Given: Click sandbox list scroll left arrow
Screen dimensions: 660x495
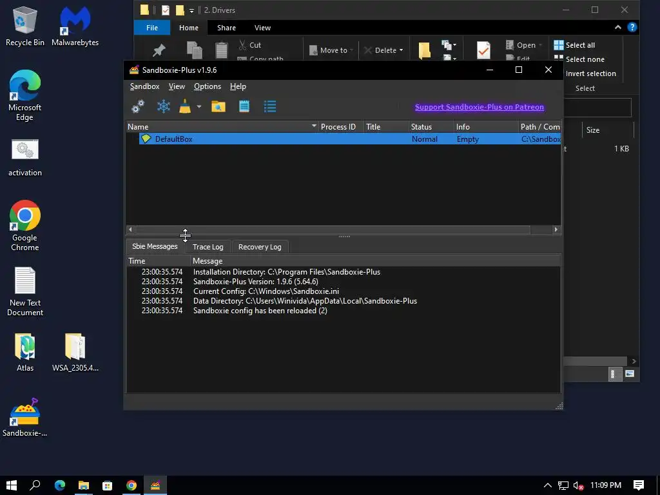Looking at the screenshot, I should pyautogui.click(x=130, y=229).
